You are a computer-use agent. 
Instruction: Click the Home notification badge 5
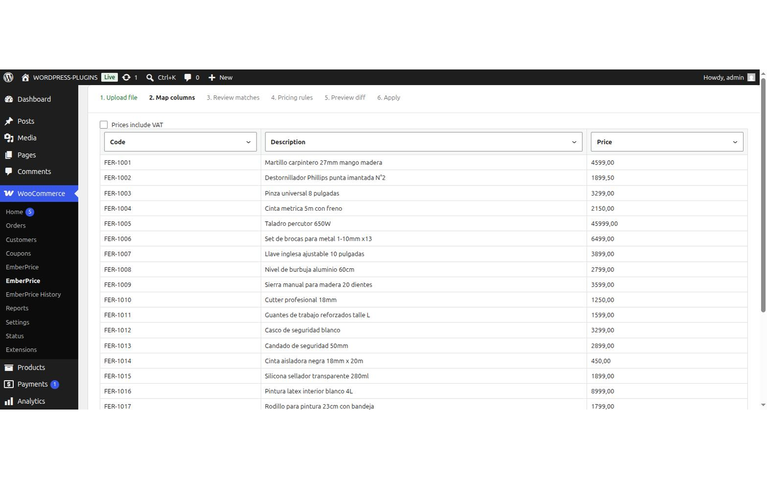point(30,212)
